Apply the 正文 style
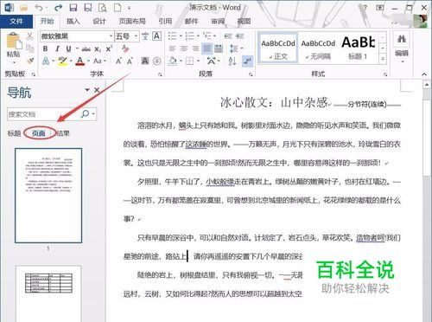Image resolution: width=432 pixels, height=322 pixels. click(278, 48)
